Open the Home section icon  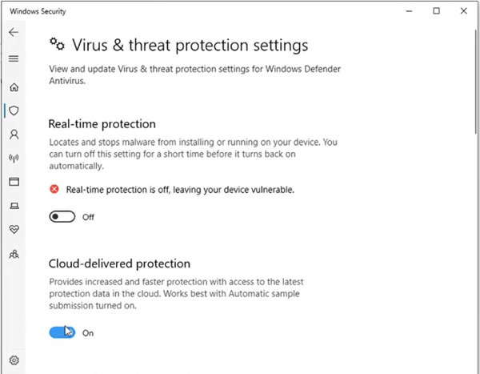tap(13, 86)
